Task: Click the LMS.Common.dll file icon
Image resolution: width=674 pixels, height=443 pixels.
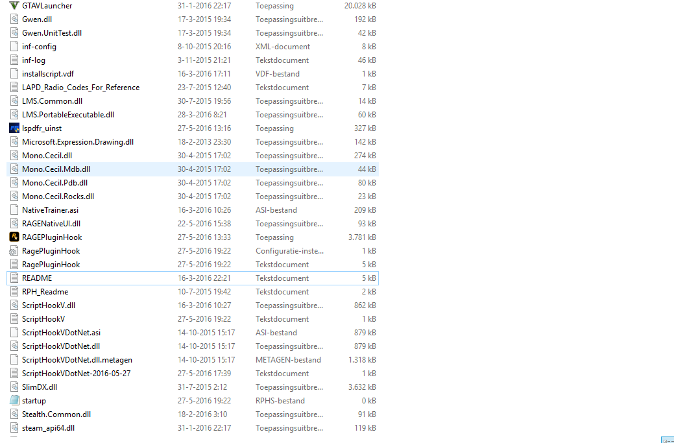Action: (x=14, y=101)
